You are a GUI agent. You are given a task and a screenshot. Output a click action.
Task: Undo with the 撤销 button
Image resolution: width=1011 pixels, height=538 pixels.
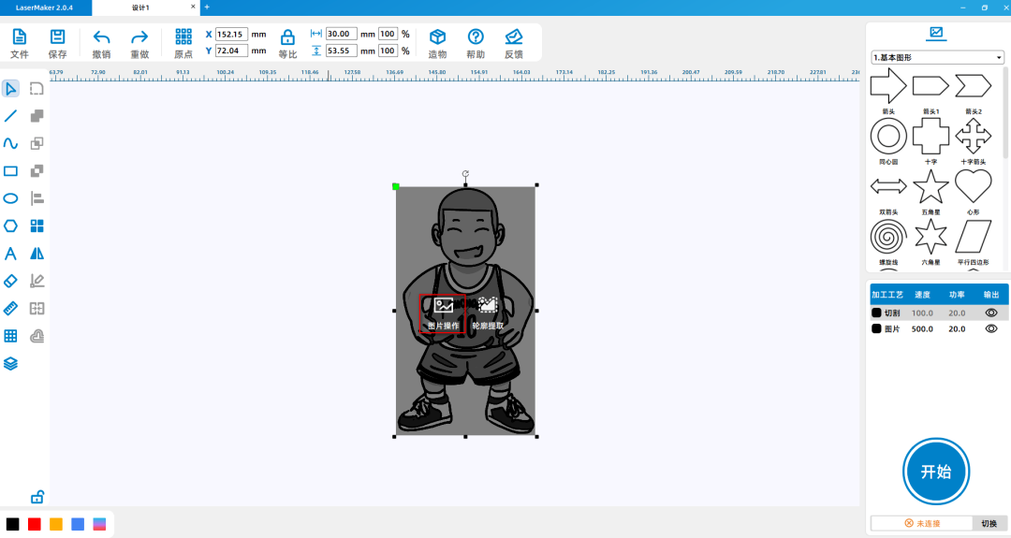point(102,42)
